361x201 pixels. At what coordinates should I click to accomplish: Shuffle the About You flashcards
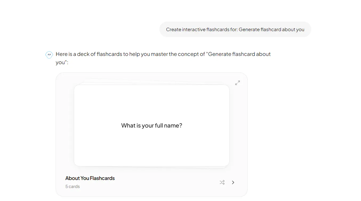pos(222,182)
